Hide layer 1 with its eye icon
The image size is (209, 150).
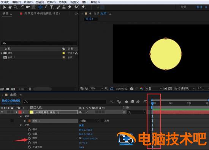pyautogui.click(x=2, y=112)
